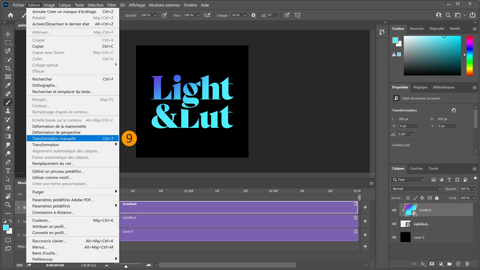Click the search icon in the top right
The height and width of the screenshot is (270, 480).
448,15
